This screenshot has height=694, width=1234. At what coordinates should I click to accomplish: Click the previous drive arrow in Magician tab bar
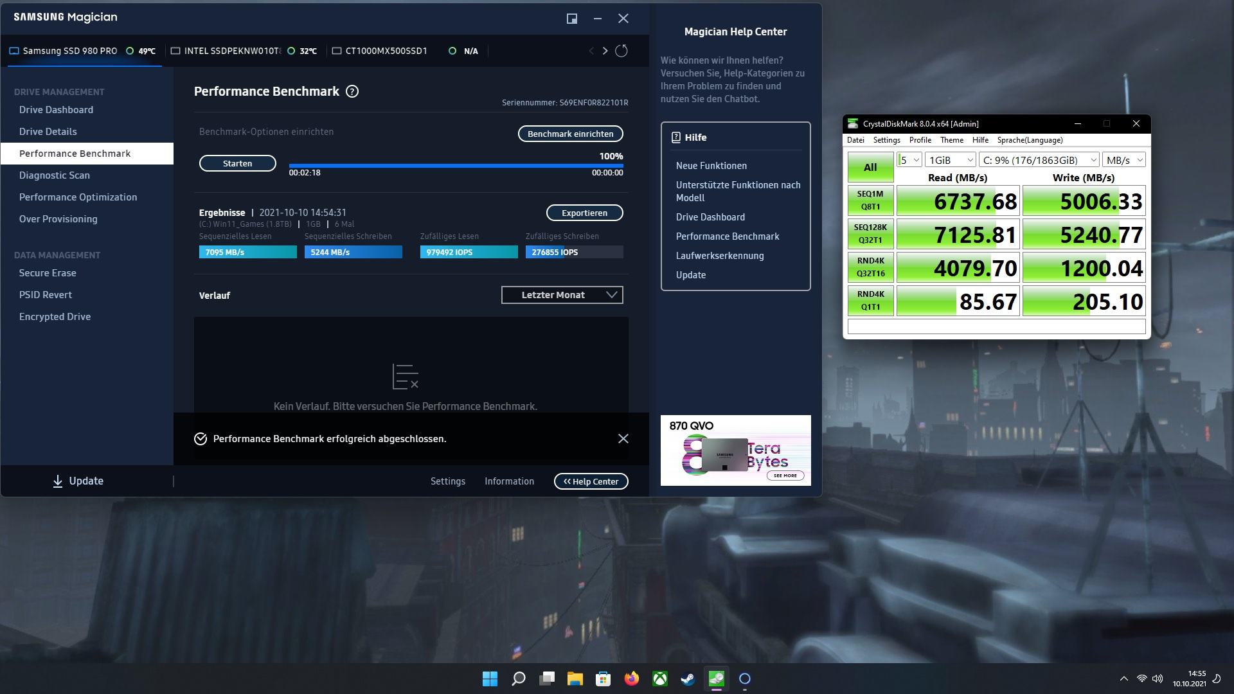tap(591, 51)
